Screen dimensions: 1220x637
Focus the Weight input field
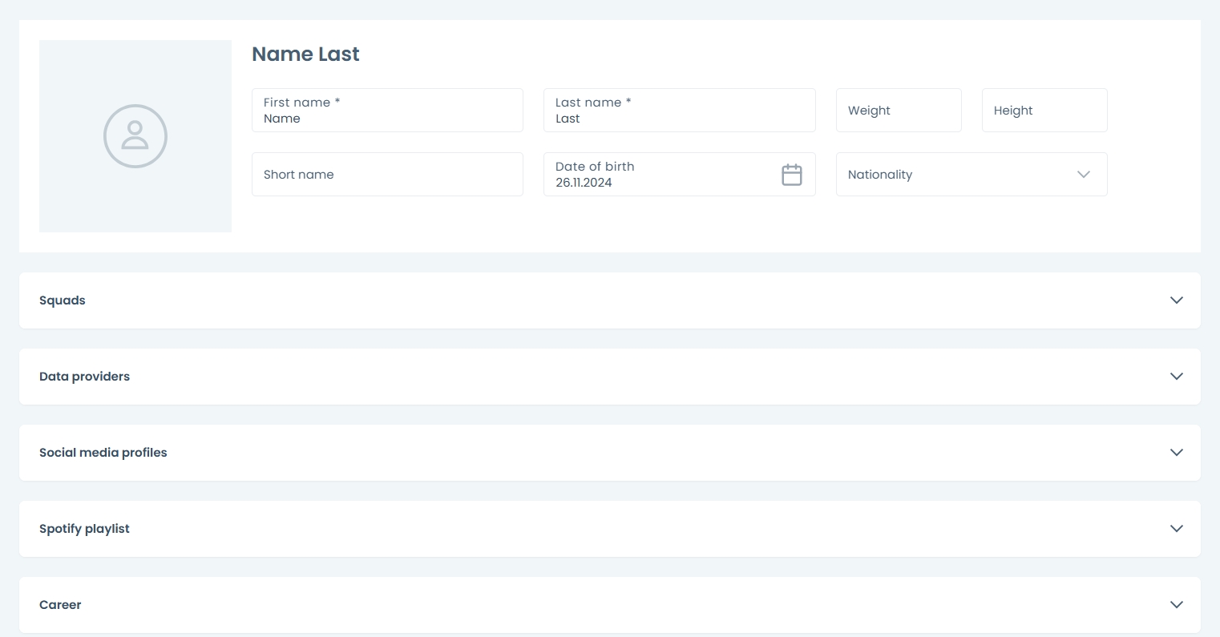point(898,111)
